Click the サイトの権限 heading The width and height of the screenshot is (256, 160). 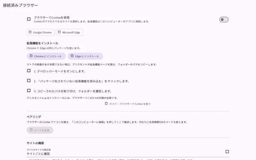(x=35, y=143)
